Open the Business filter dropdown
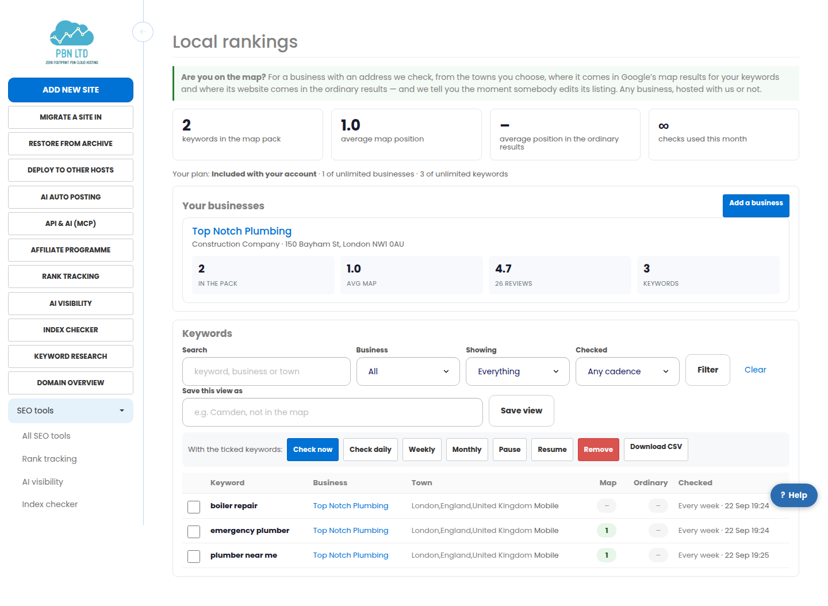The image size is (828, 606). coord(408,371)
